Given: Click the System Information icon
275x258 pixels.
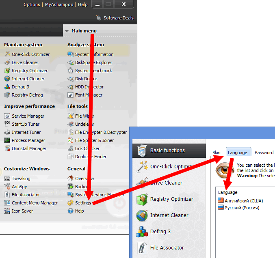Looking at the screenshot, I should coord(71,54).
